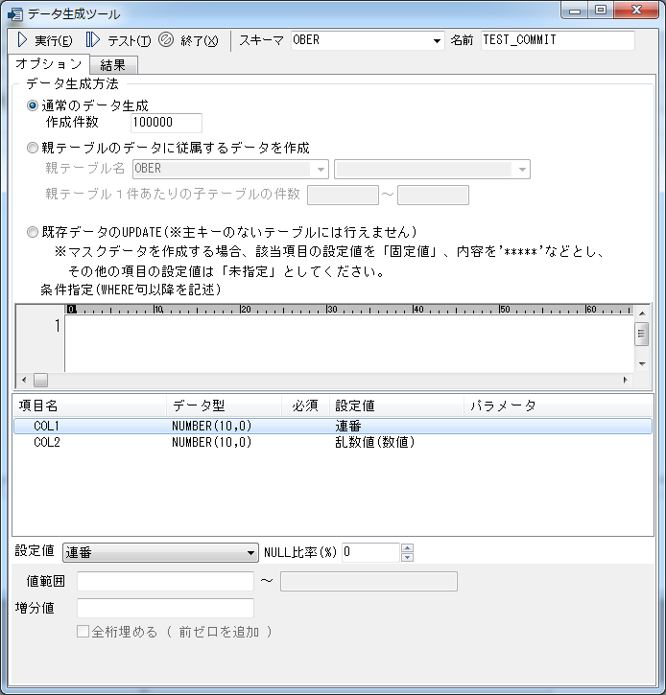
Task: Switch to the 結果 tab
Action: (x=113, y=65)
